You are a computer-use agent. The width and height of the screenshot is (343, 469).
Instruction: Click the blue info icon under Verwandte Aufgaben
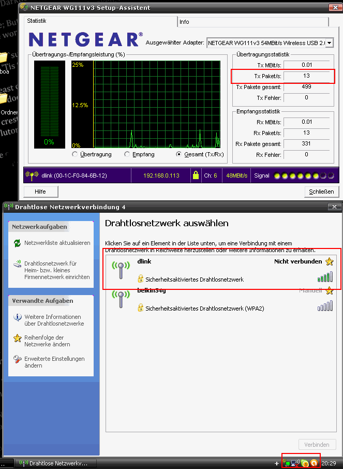[x=18, y=317]
